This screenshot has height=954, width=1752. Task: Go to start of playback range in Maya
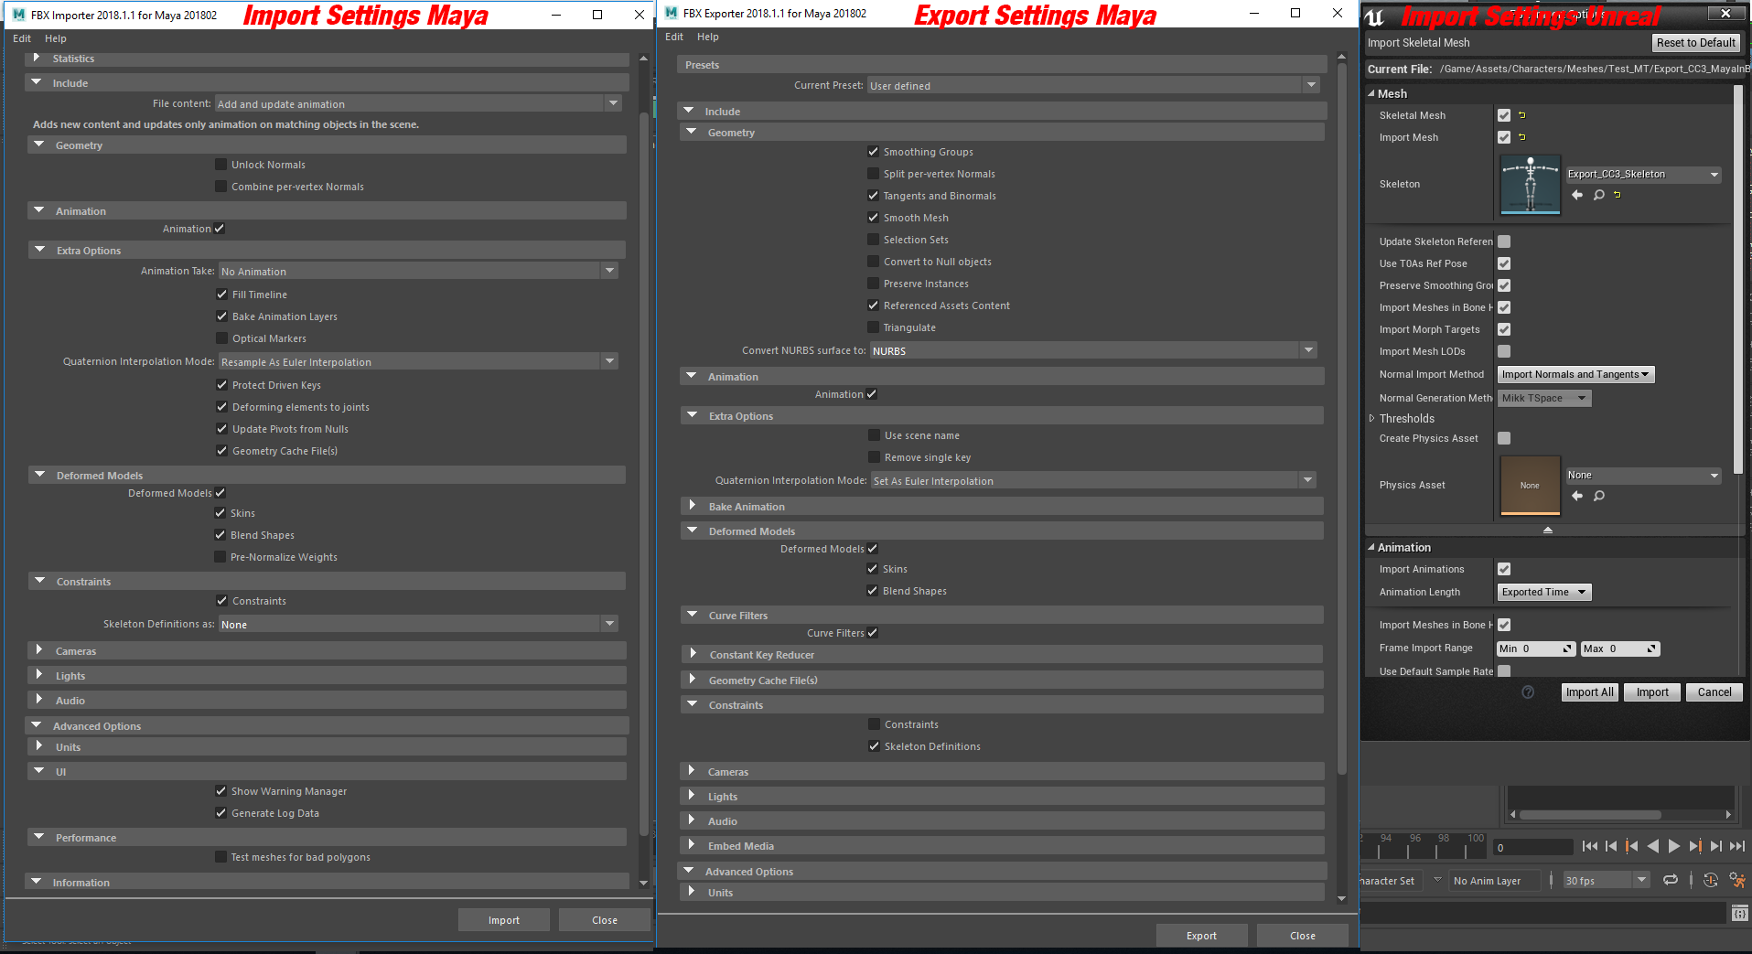click(1590, 846)
